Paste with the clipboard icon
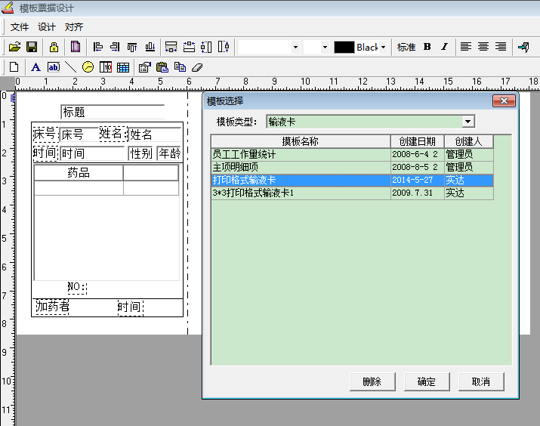 point(162,67)
